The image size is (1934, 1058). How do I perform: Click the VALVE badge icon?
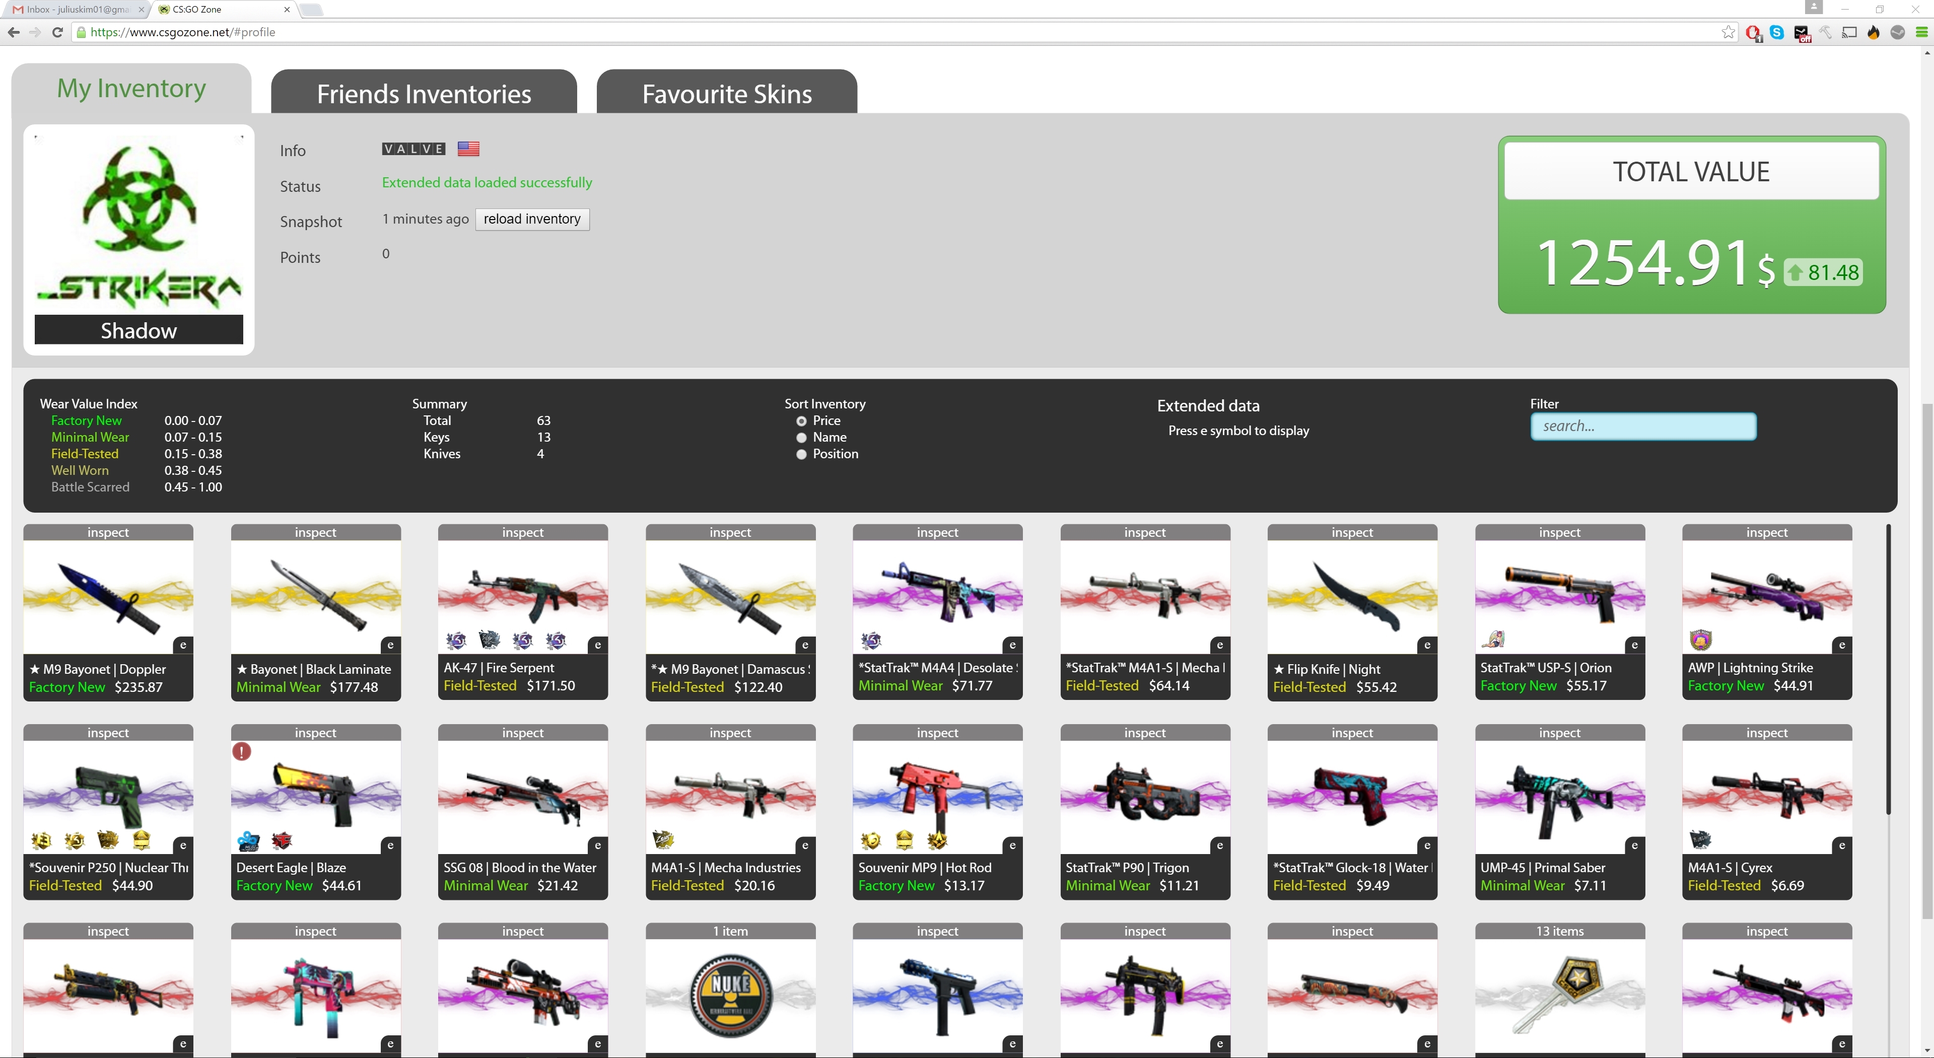413,149
